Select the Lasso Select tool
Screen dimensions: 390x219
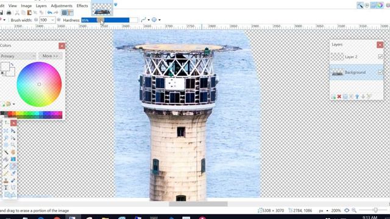pos(6,138)
